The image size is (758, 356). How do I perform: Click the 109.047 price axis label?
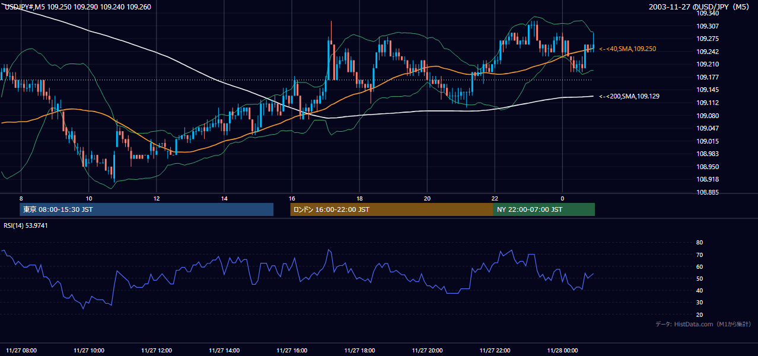tap(708, 128)
